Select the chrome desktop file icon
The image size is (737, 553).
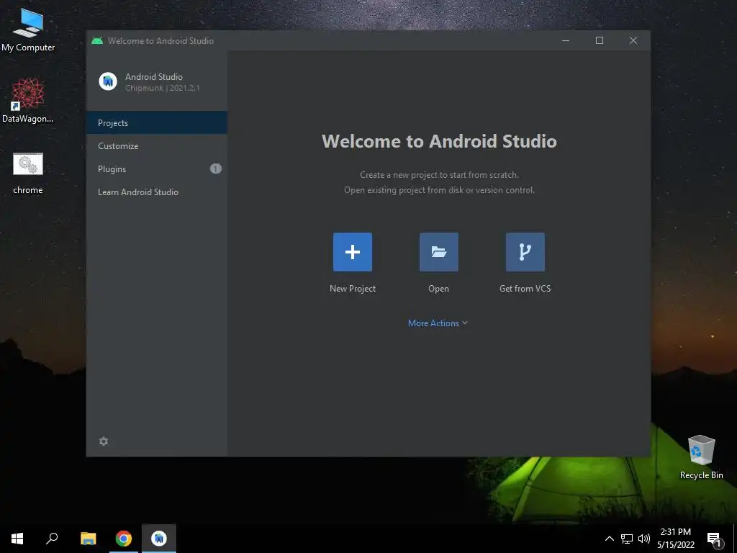pos(28,173)
